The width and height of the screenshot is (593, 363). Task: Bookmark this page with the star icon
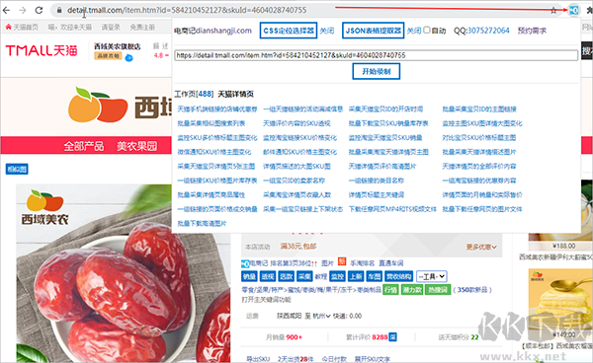tap(553, 11)
